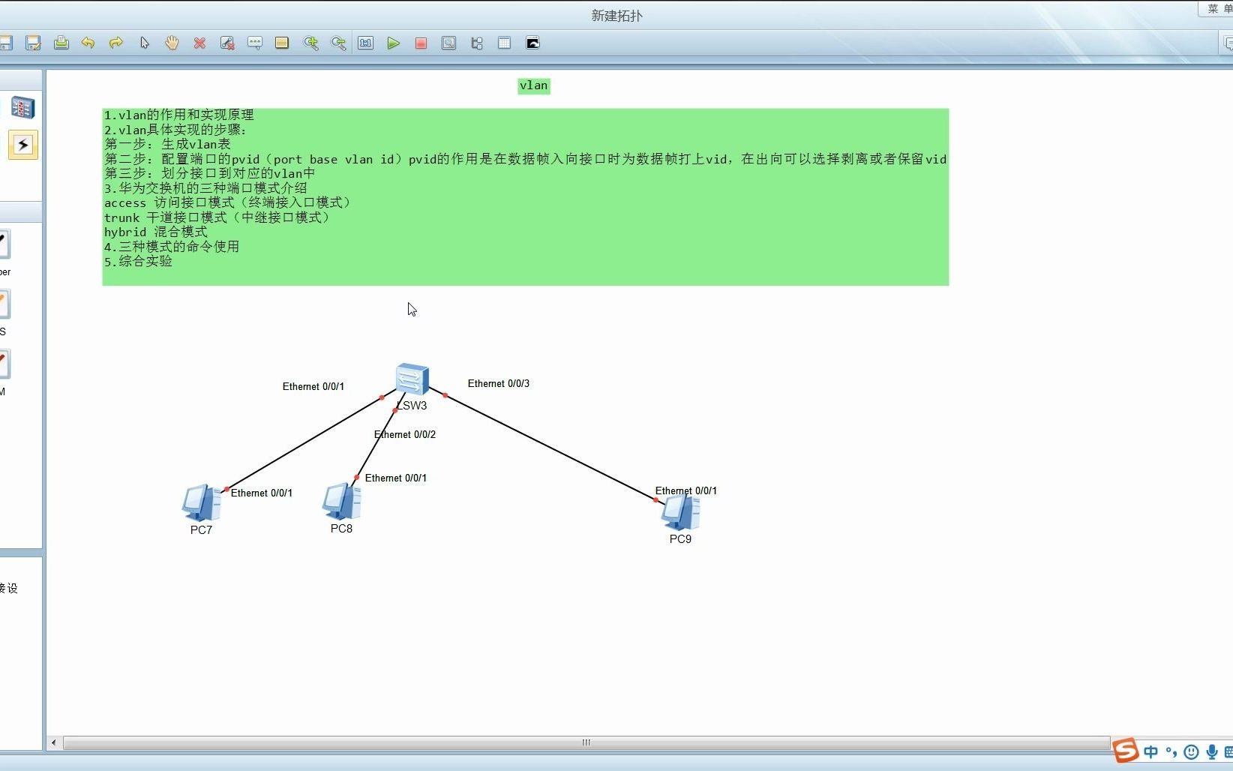Toggle the grid display icon
The image size is (1233, 771).
[504, 43]
